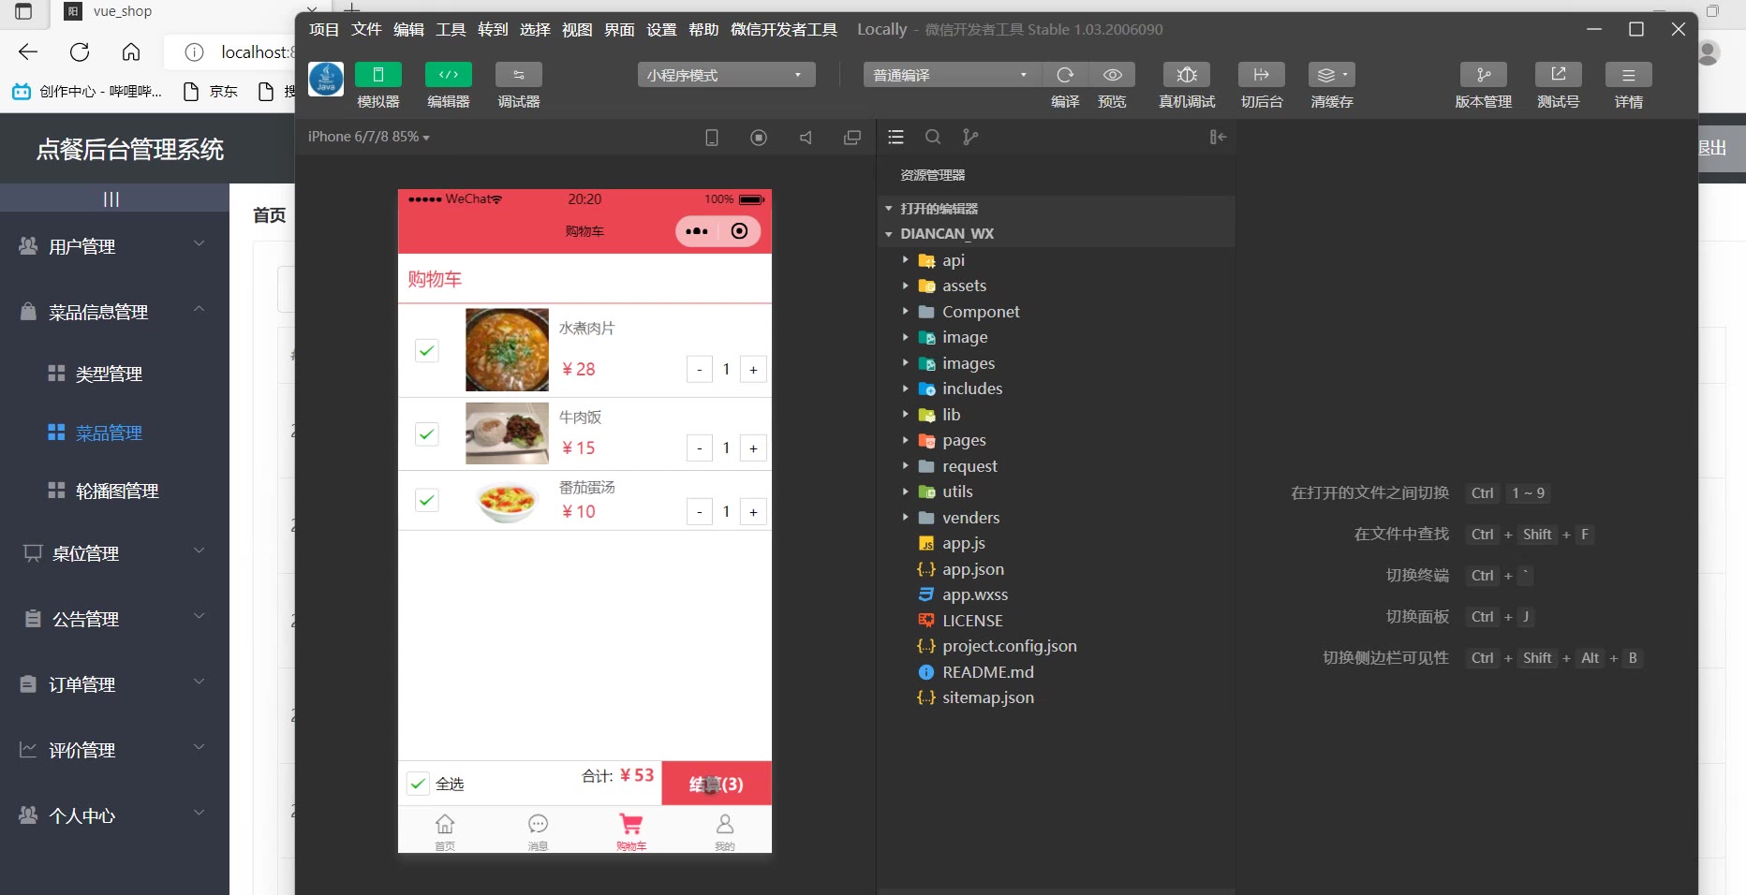
Task: Open 京东 bookmark in browser
Action: [x=211, y=91]
